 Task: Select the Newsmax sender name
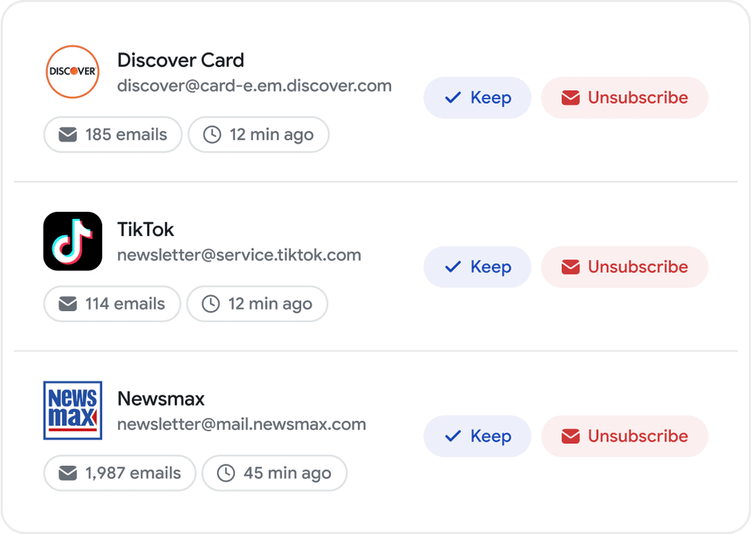(161, 399)
